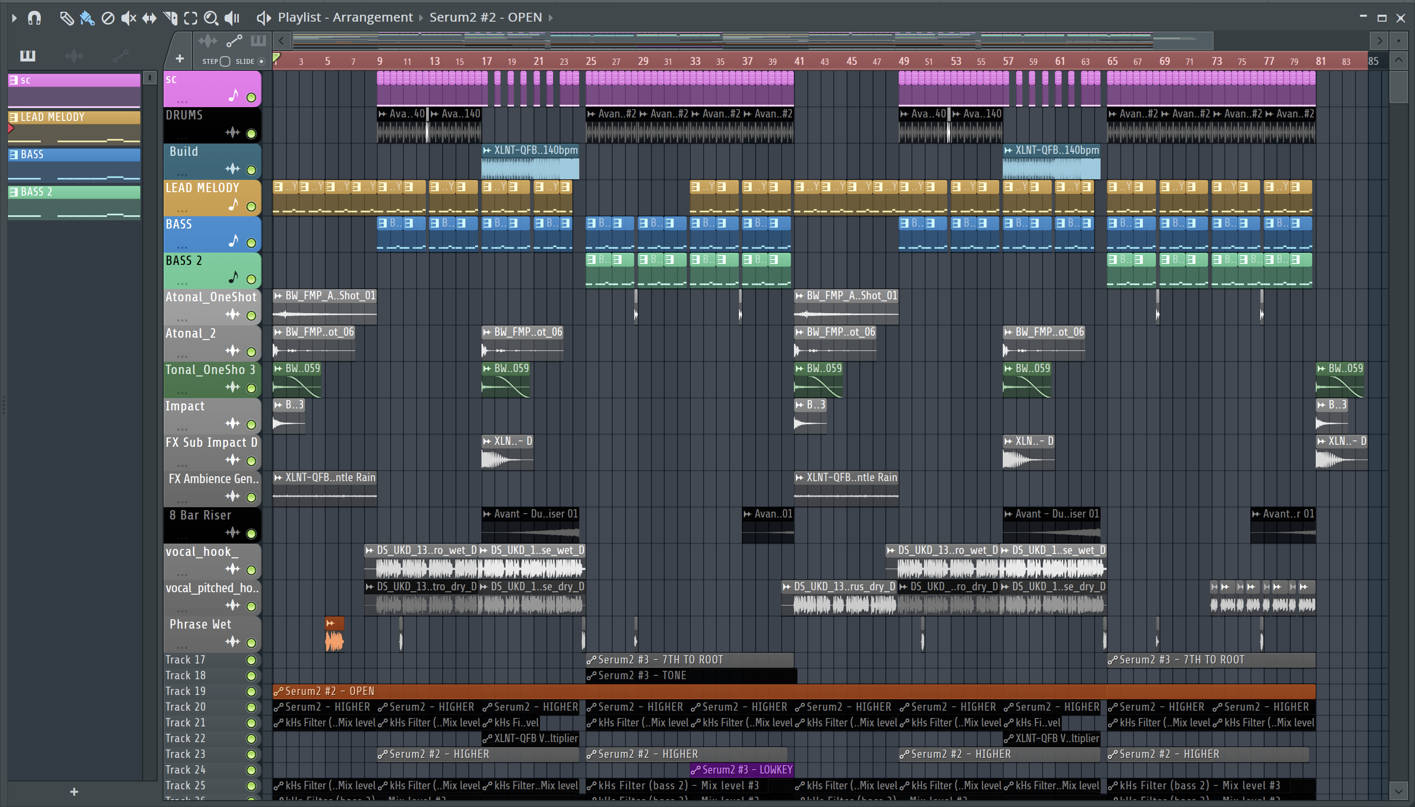Mute the vocal_hook_ track
The width and height of the screenshot is (1415, 807).
[251, 570]
